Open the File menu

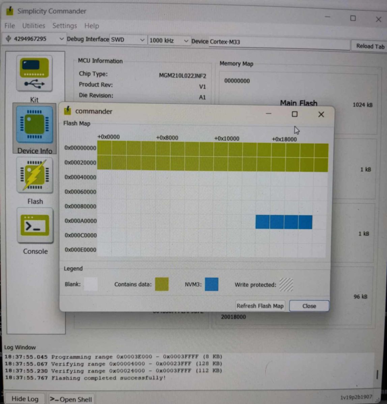tap(9, 26)
